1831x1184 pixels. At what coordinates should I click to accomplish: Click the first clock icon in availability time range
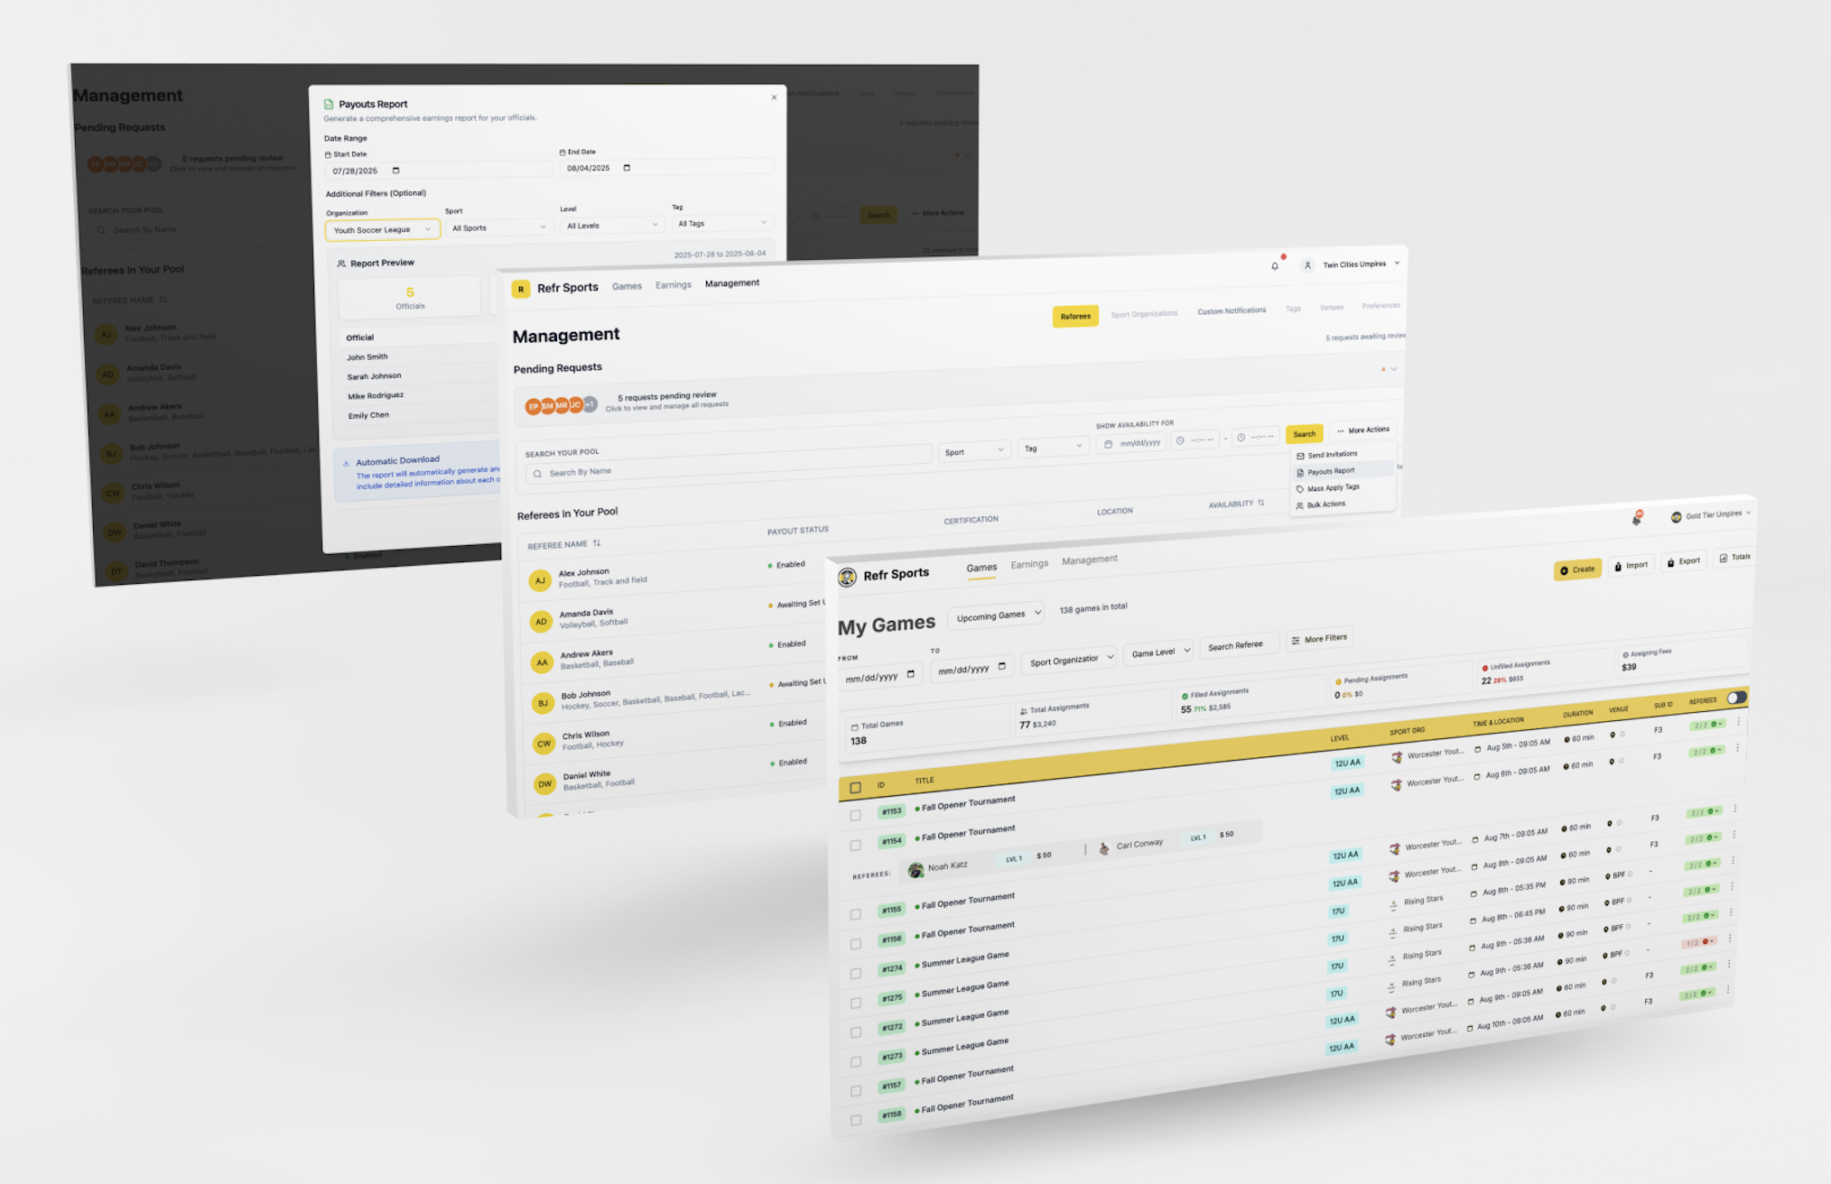[x=1180, y=440]
